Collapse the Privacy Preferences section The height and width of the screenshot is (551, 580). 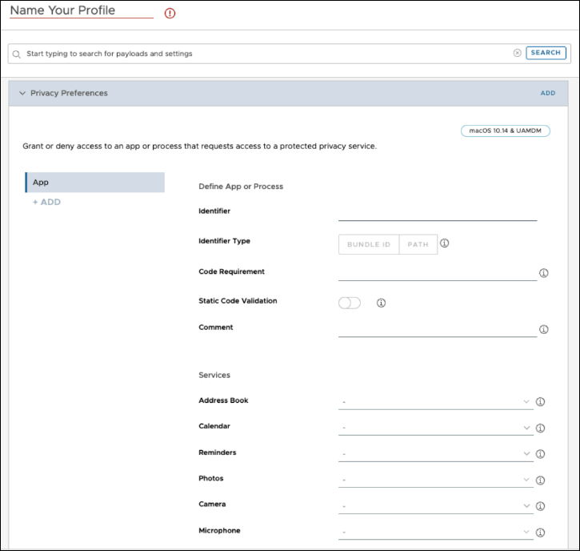coord(22,93)
